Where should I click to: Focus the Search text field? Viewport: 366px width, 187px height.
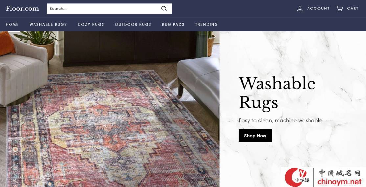(x=104, y=9)
